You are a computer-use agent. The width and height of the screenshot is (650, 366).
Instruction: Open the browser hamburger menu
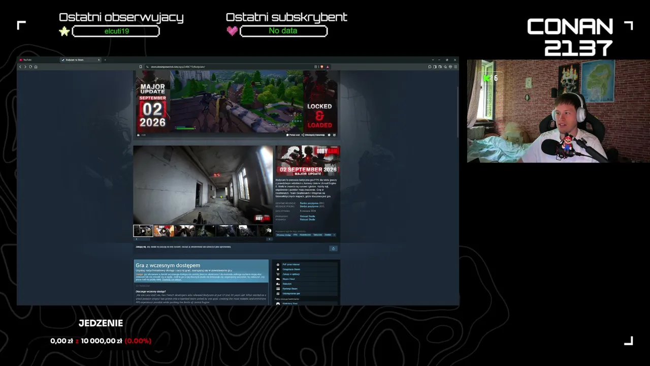click(x=456, y=67)
